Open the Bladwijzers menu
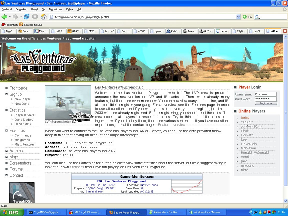The image size is (288, 216). click(55, 9)
